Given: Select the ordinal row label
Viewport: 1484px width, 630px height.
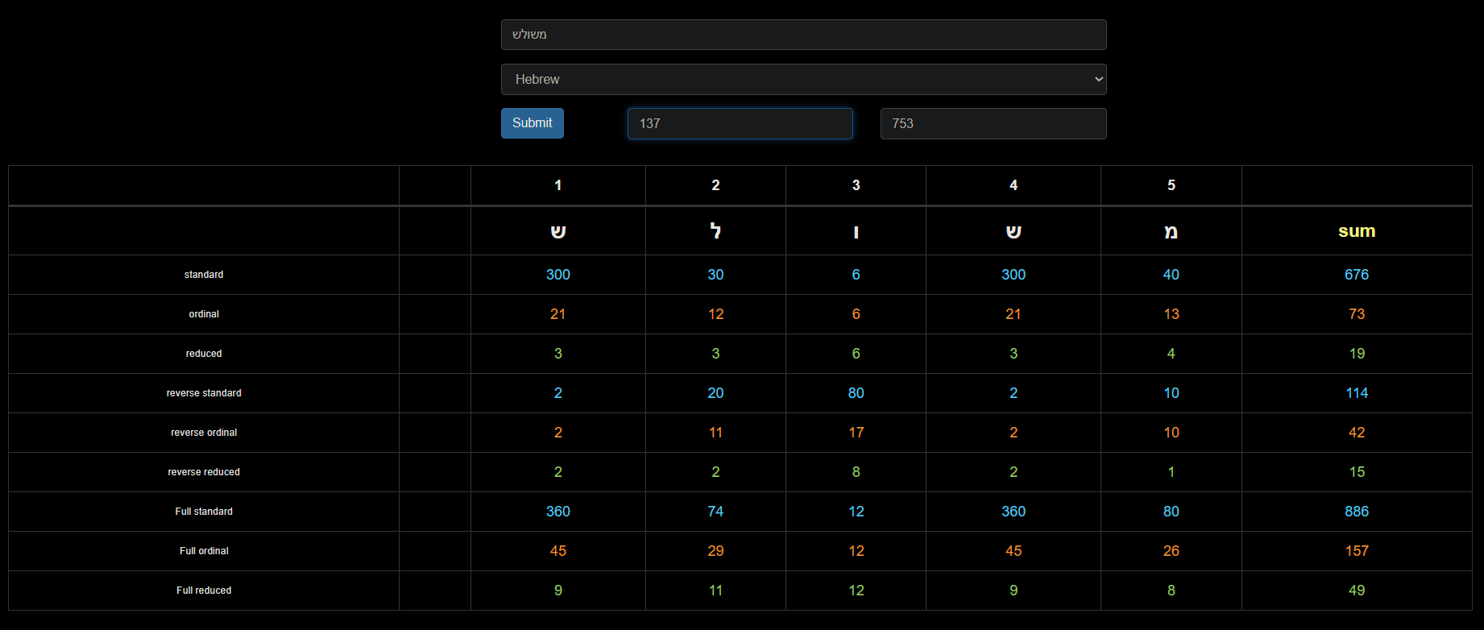Looking at the screenshot, I should [x=204, y=314].
